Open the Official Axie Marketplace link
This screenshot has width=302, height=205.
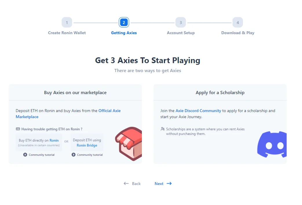[68, 114]
